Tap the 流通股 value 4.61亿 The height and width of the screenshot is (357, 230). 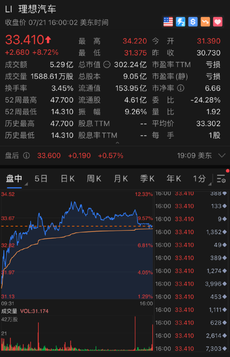(x=136, y=100)
